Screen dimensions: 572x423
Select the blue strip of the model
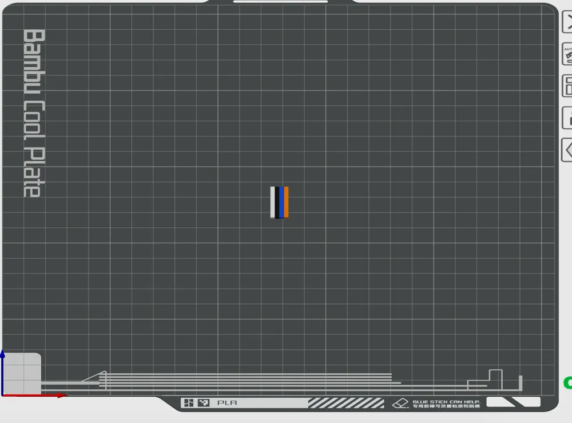pos(282,202)
